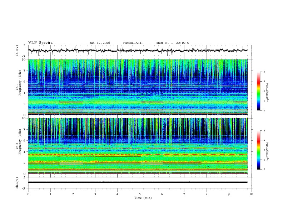283x218 pixels.
Task: Click the ch.1 log(PSD) color bar
Action: click(258, 91)
